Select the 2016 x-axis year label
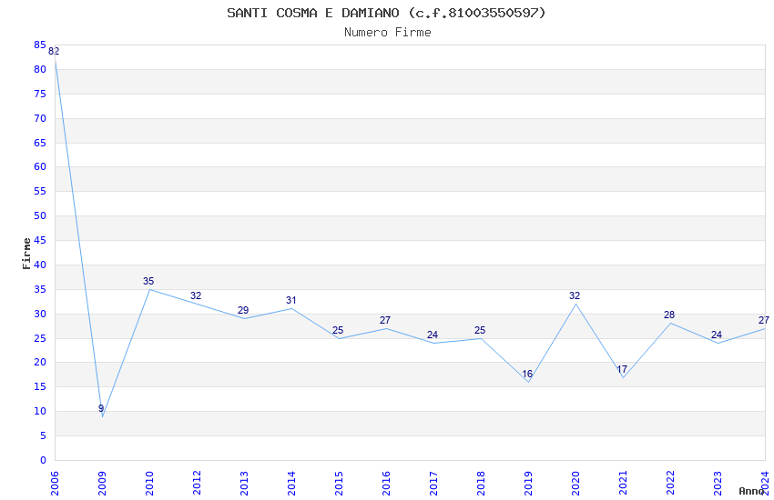 click(x=386, y=484)
